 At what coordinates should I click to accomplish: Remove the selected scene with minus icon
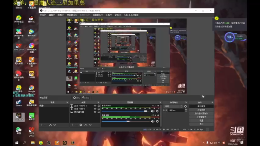click(x=45, y=125)
